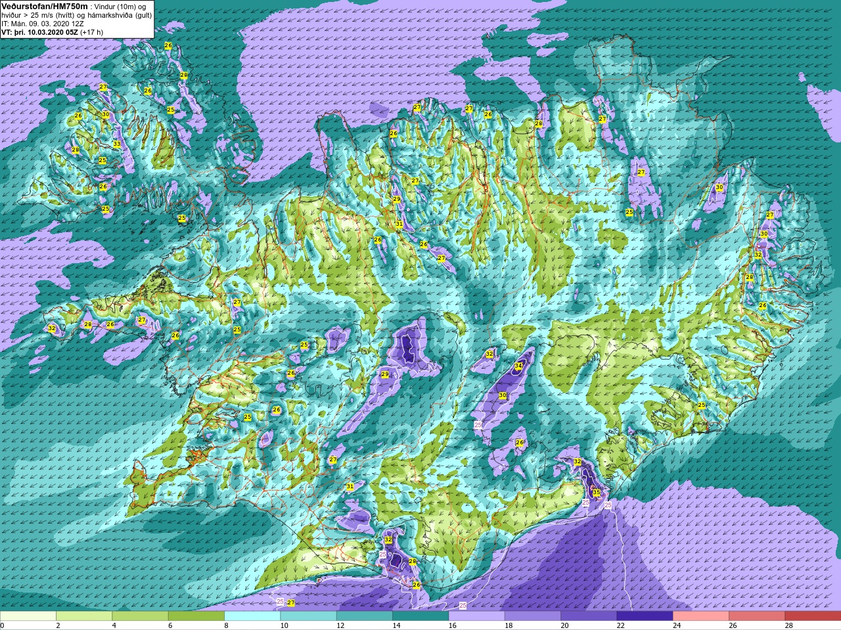This screenshot has height=630, width=841.
Task: Pick the 12–14 m/s legend swatch
Action: 365,616
